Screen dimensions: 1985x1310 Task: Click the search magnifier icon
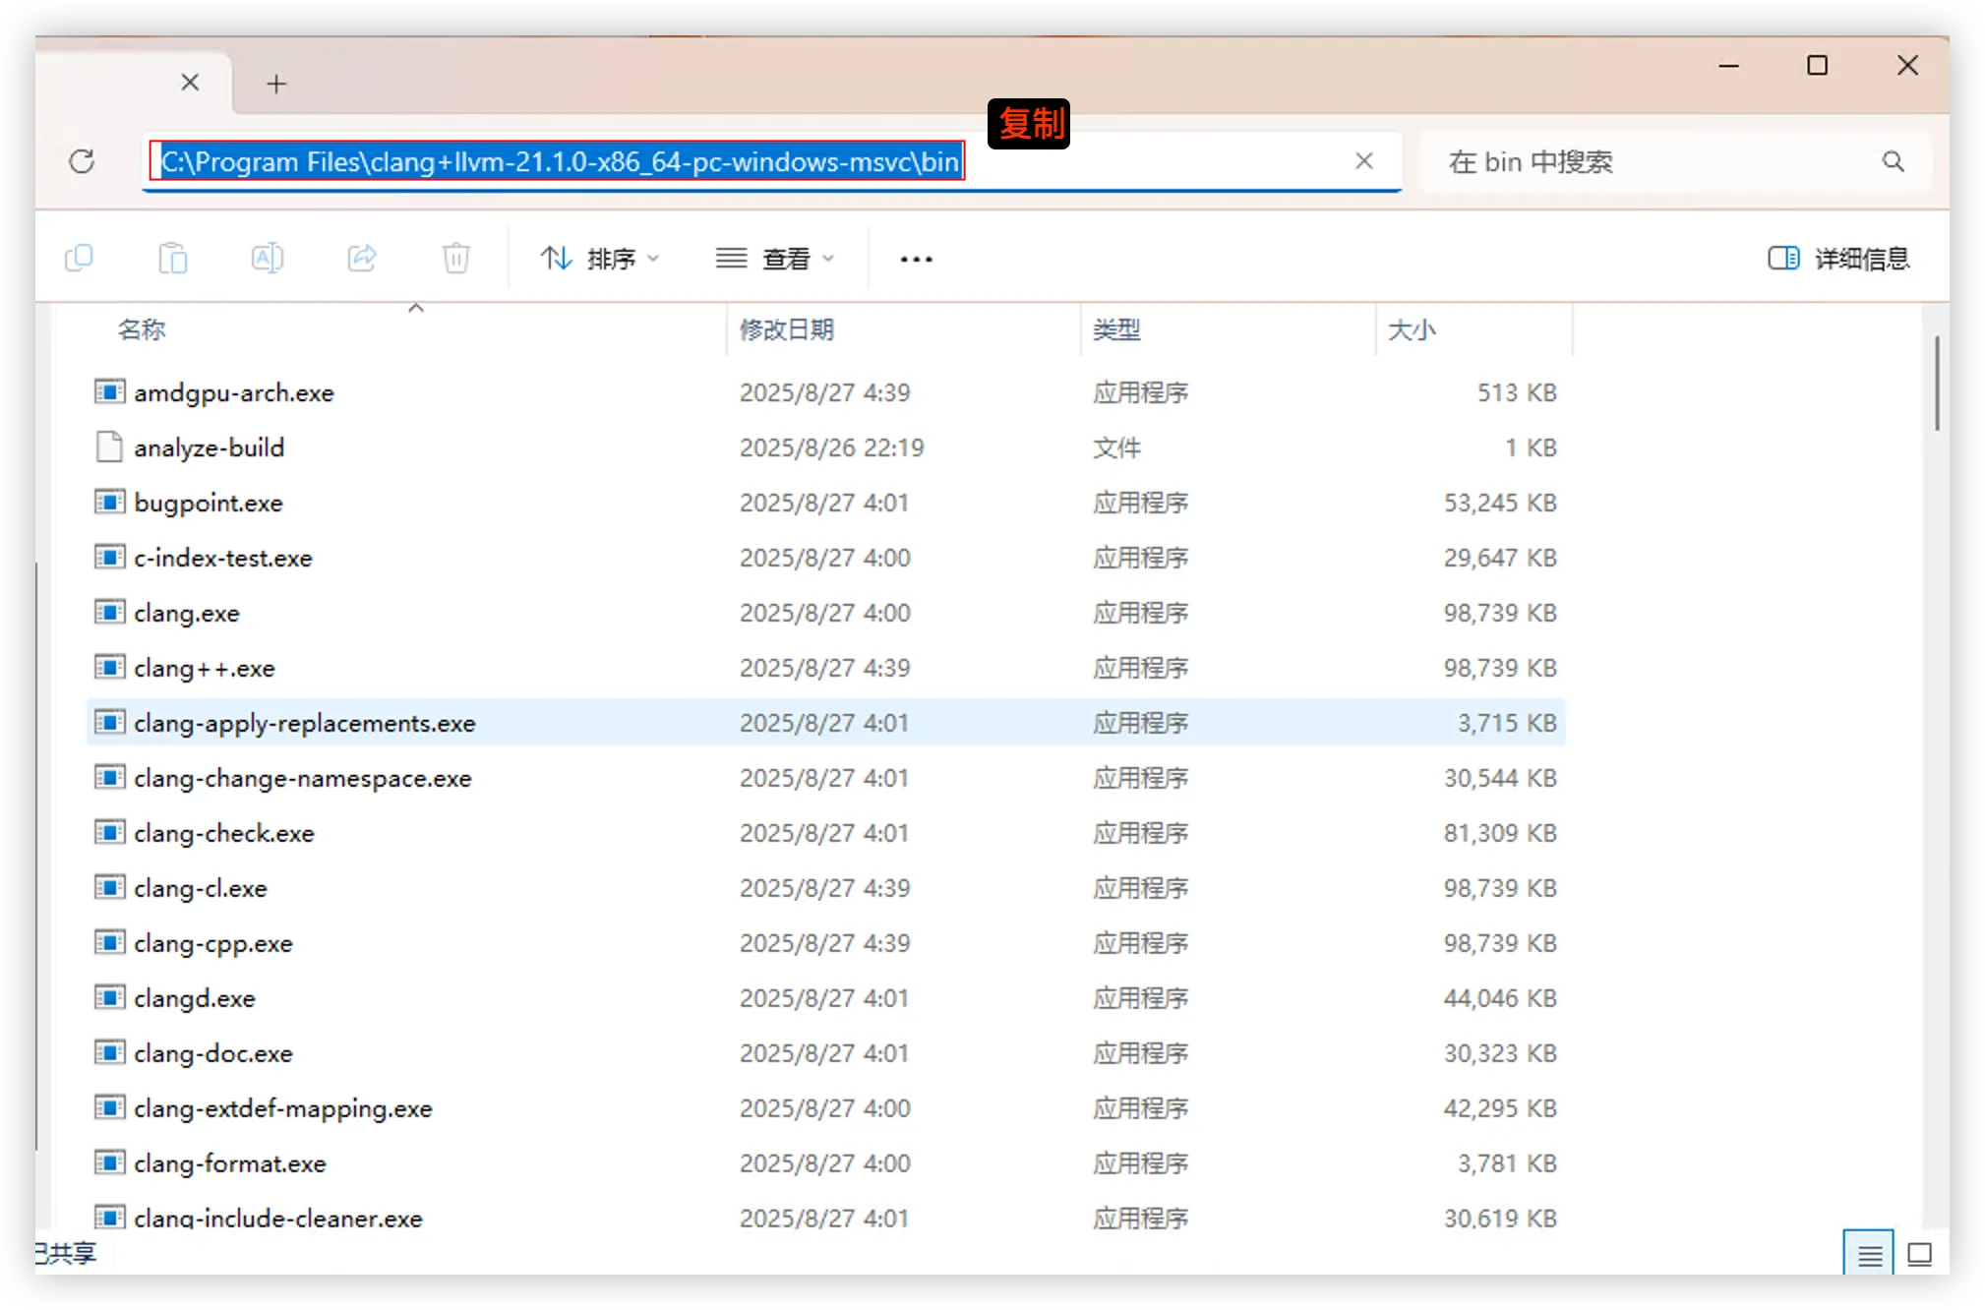[x=1893, y=161]
